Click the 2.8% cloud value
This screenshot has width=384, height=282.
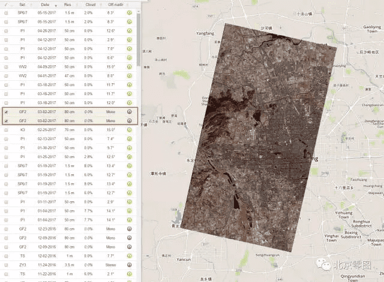[x=88, y=157]
